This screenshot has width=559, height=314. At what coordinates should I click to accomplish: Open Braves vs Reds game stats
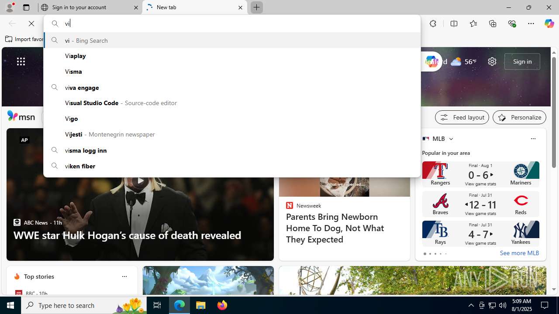click(480, 204)
